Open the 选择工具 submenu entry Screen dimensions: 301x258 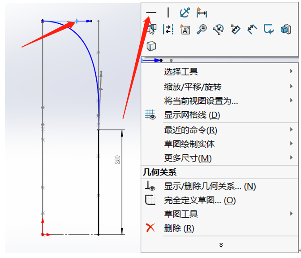pyautogui.click(x=219, y=71)
